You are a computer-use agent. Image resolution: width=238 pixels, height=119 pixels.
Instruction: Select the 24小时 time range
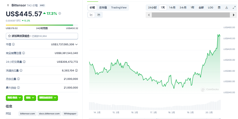click(152, 8)
